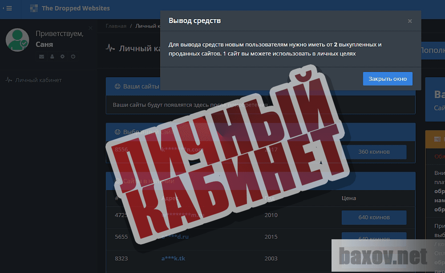Viewport: 445px width, 273px height.
Task: Open the settings gear icon below the greeting
Action: point(62,56)
